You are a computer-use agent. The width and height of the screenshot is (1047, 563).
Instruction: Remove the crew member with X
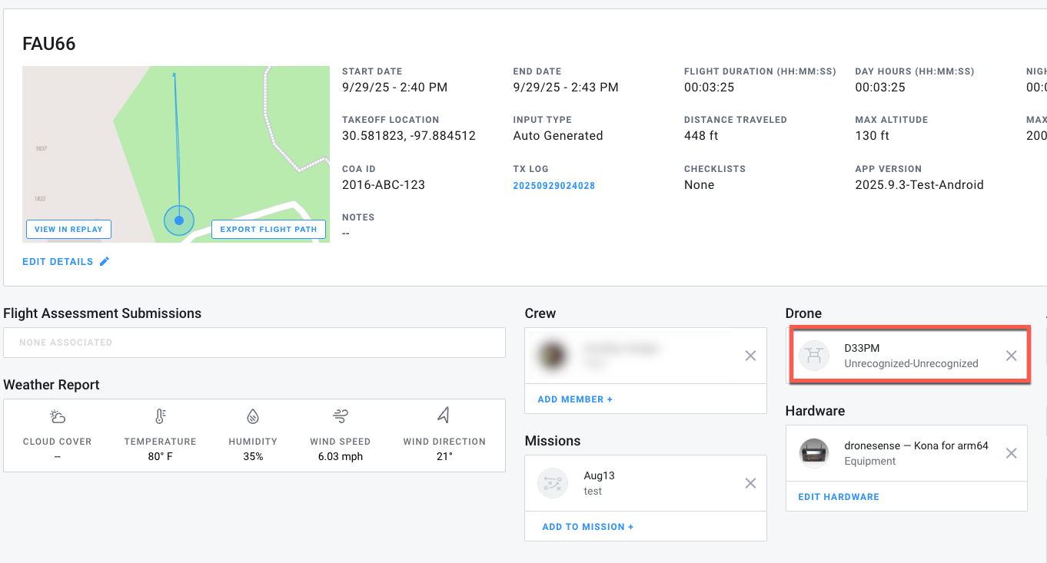pos(750,356)
